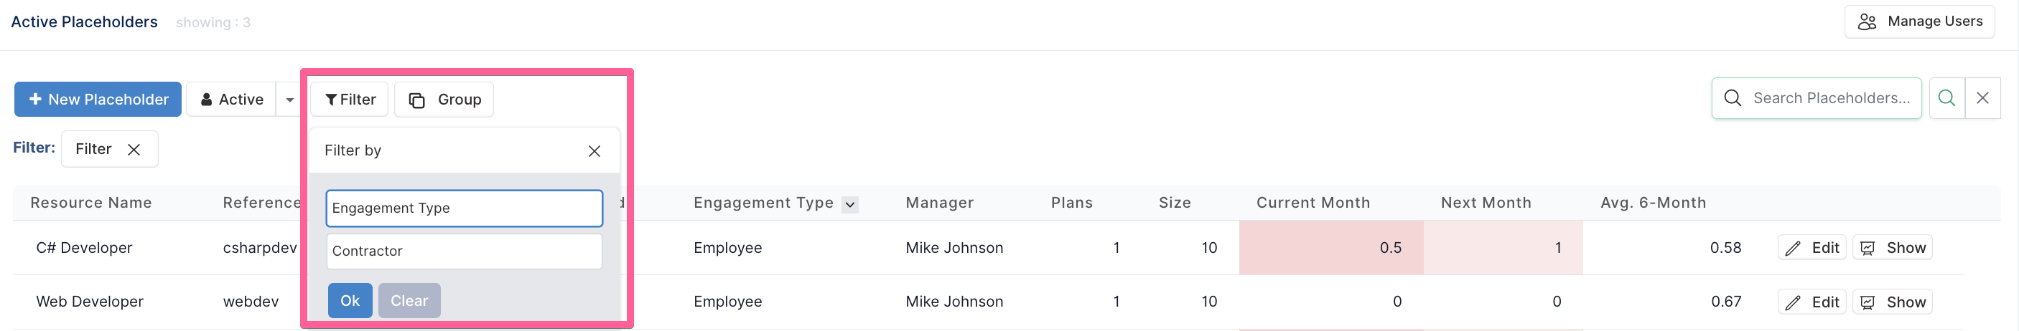Click the Manage Users button
Viewport: 2019px width, 331px height.
pyautogui.click(x=1919, y=22)
